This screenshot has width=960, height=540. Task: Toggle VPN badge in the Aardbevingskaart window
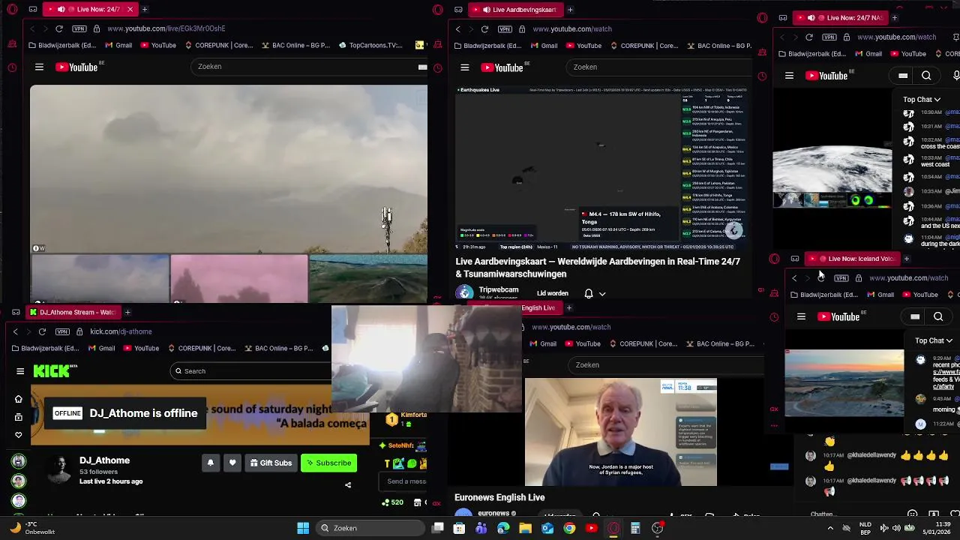(x=505, y=29)
